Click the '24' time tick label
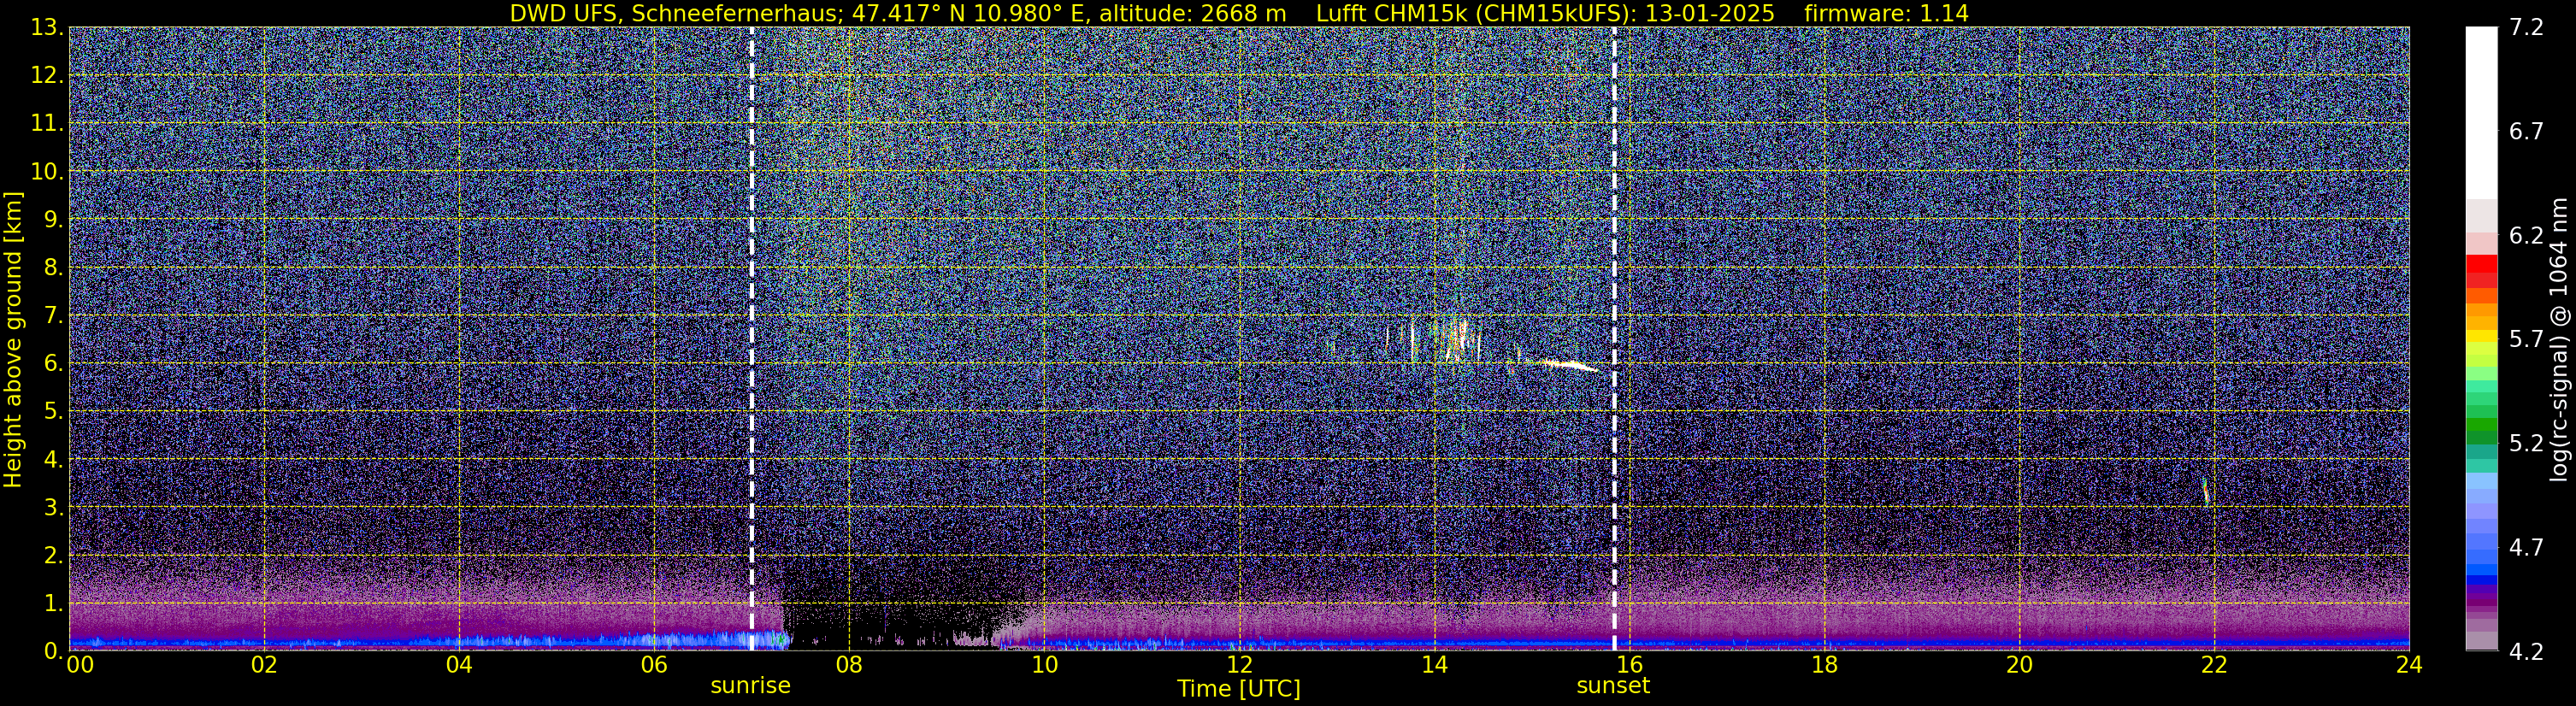This screenshot has width=2576, height=706. [x=2409, y=665]
